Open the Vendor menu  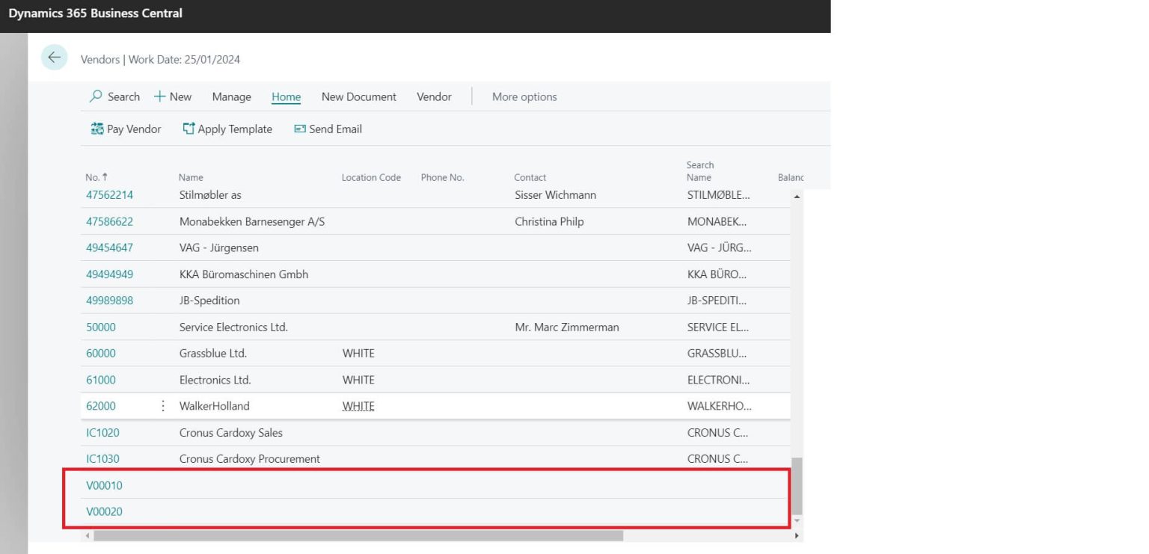click(x=434, y=96)
